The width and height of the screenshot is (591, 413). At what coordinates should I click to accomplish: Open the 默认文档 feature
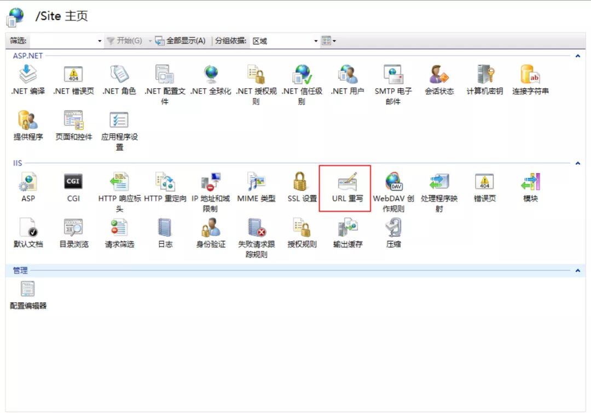tap(28, 233)
